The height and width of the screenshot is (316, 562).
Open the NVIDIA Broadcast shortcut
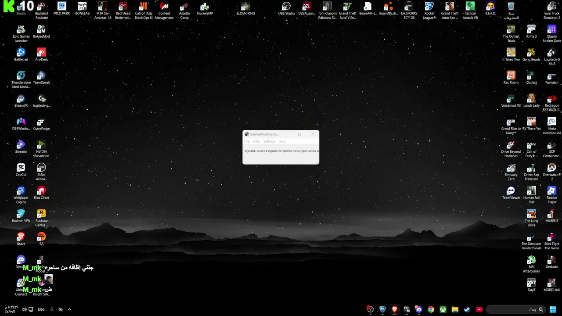coord(41,149)
